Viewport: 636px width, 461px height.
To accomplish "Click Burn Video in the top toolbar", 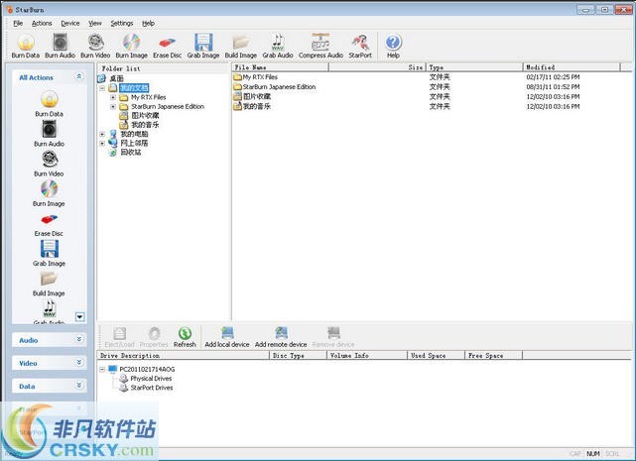I will point(95,47).
